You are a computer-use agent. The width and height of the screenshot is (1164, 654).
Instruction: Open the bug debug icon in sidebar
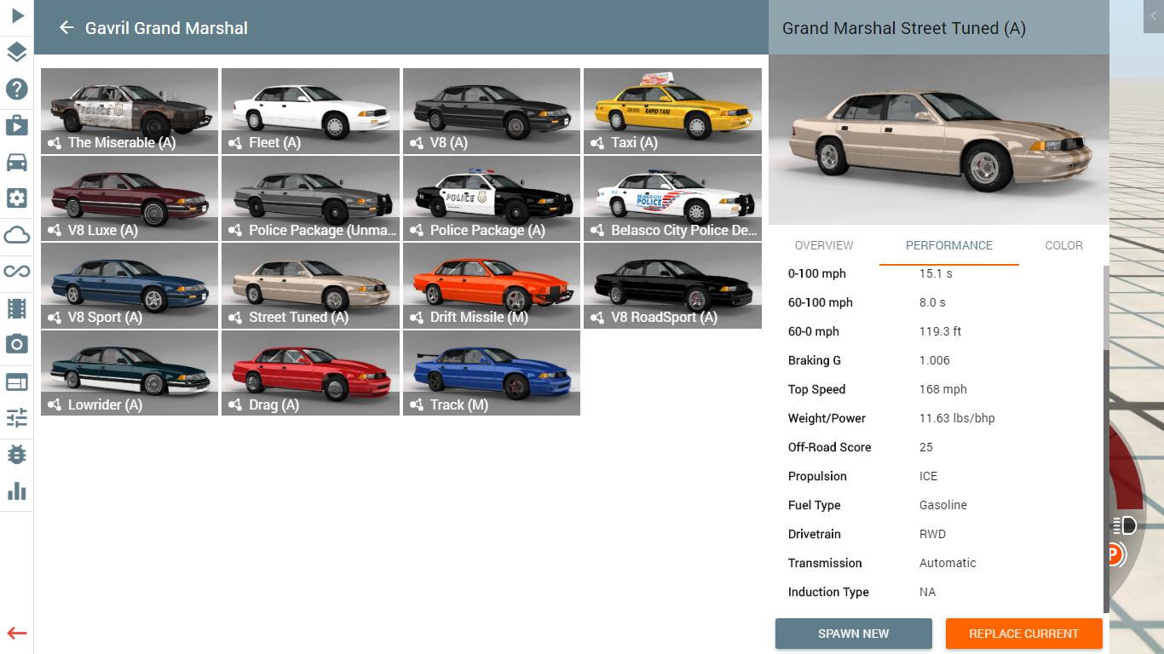pyautogui.click(x=17, y=455)
